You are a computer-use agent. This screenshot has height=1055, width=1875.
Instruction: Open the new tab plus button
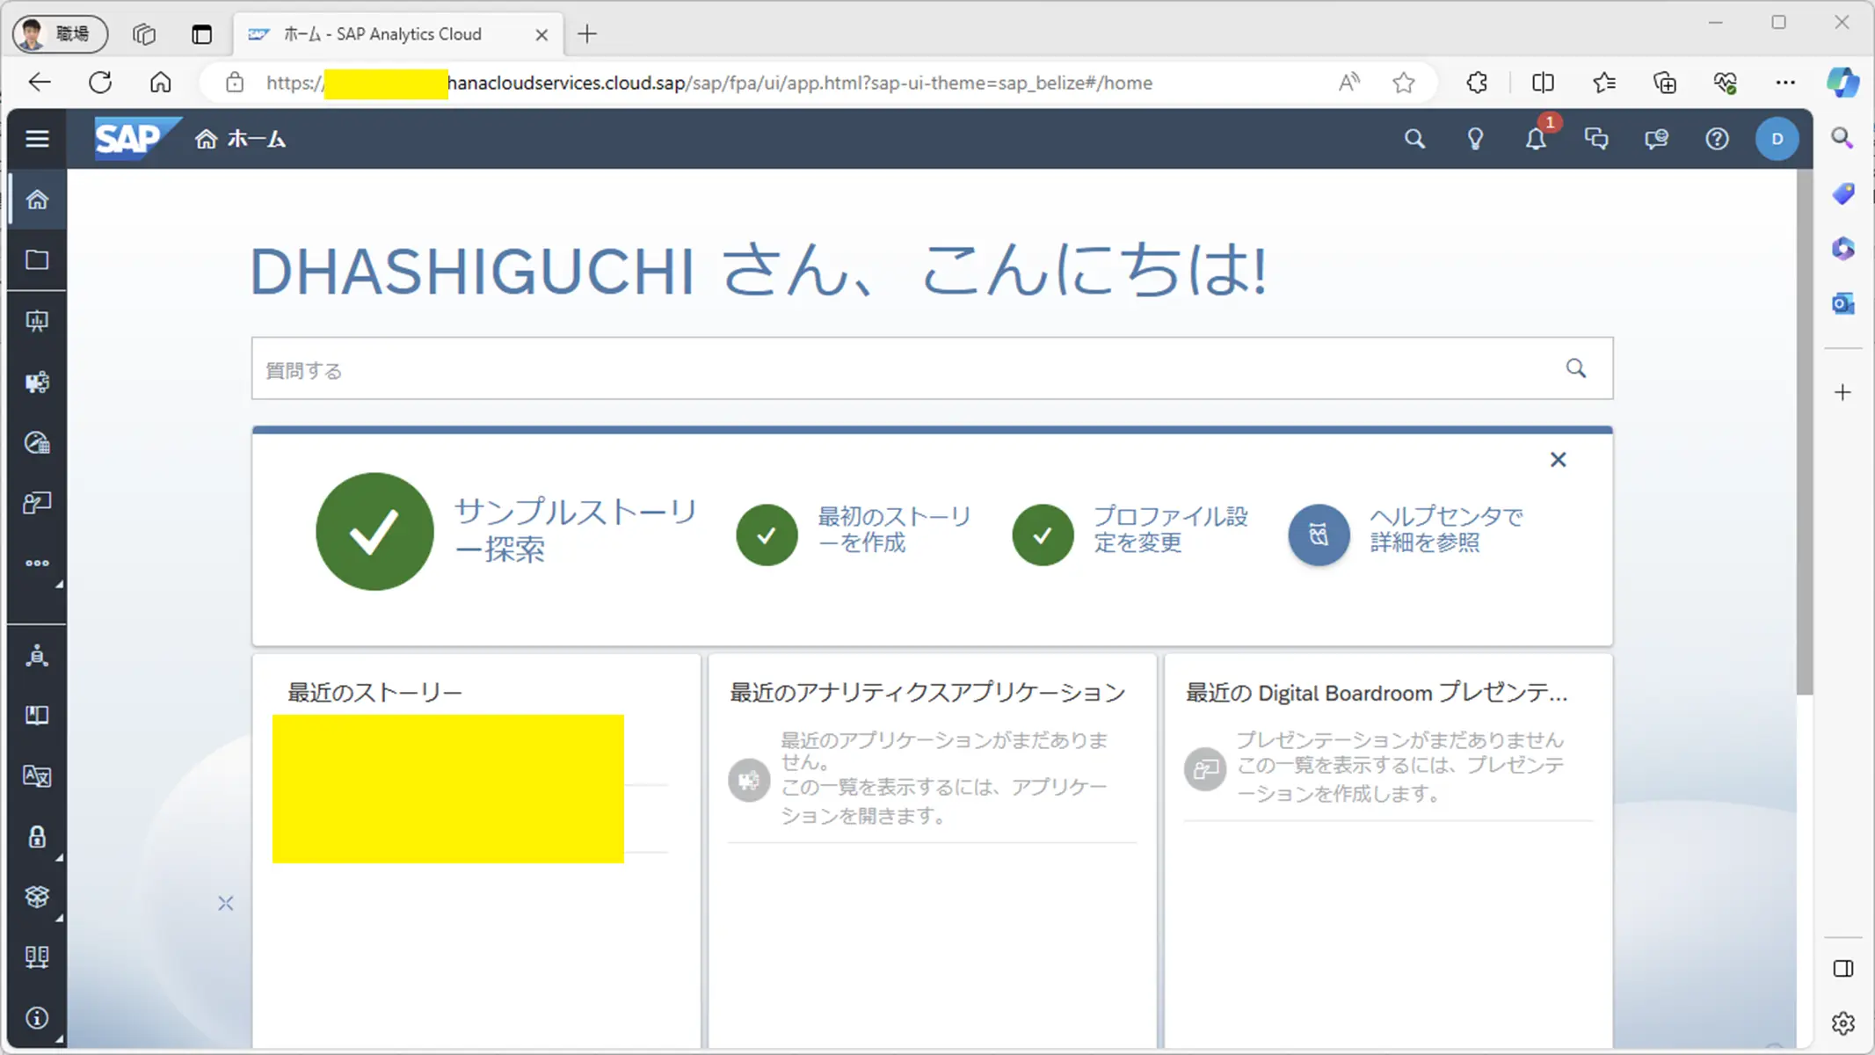(x=587, y=34)
